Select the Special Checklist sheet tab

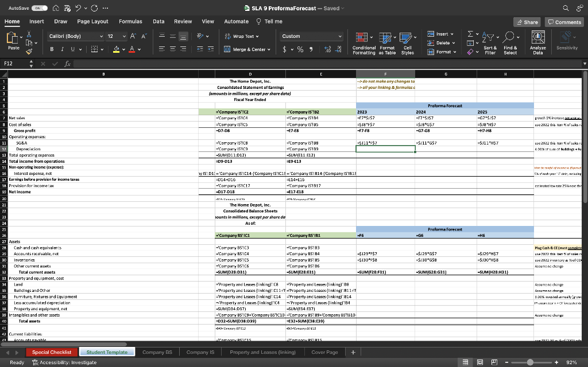52,352
